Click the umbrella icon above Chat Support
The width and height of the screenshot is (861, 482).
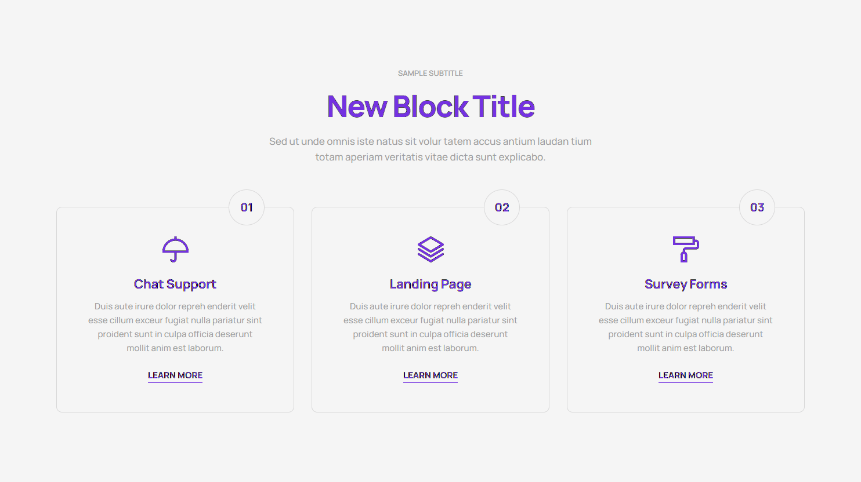point(175,249)
